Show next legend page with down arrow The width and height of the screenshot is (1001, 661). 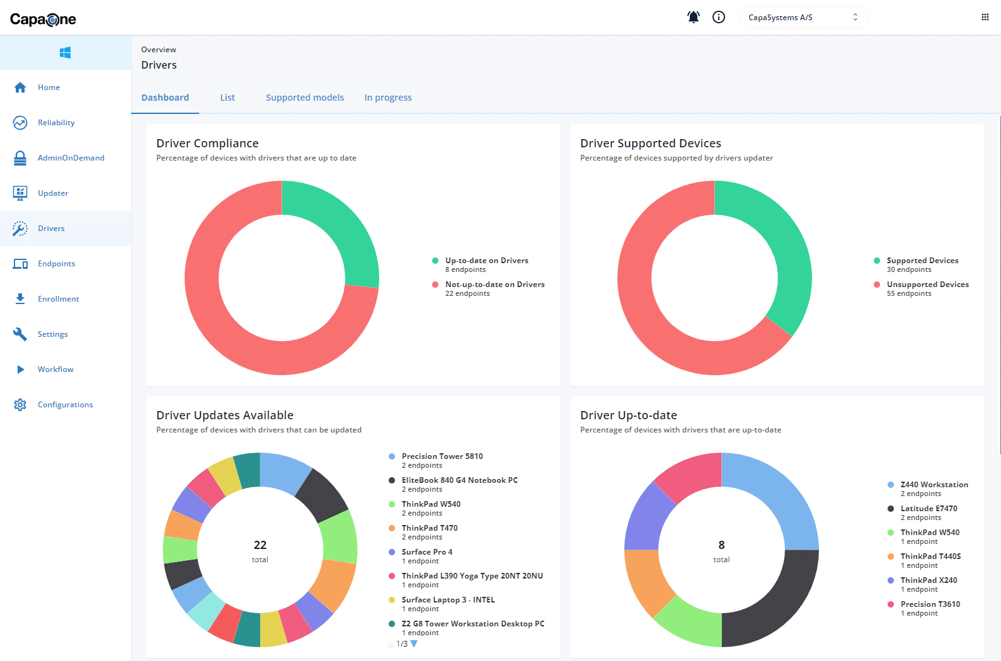pos(414,644)
